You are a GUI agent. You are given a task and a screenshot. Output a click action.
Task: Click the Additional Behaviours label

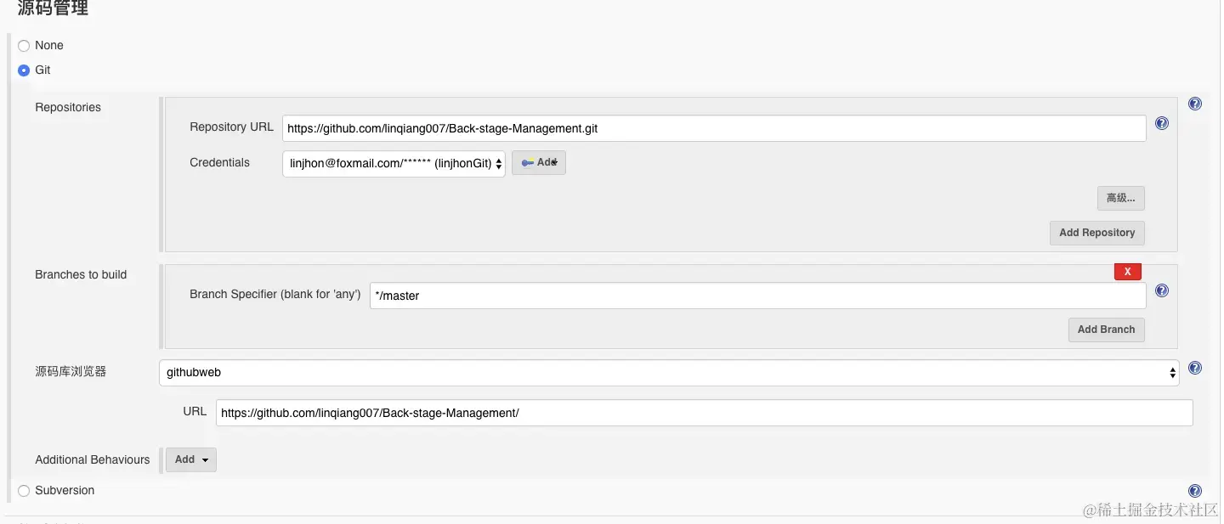(92, 459)
